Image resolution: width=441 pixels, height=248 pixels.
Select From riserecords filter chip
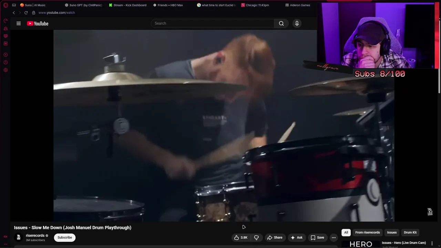368,232
